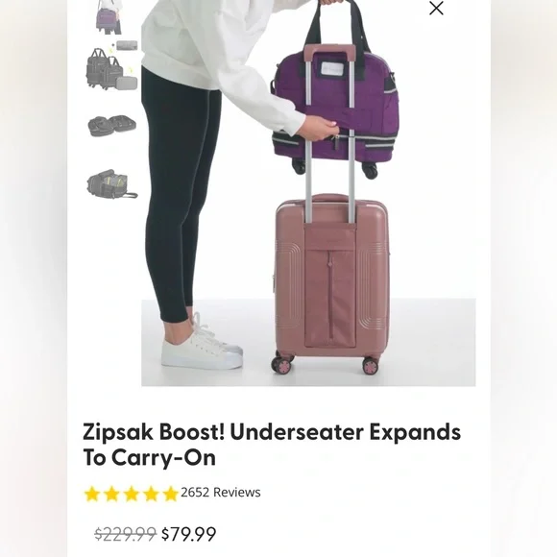Open the 2652 Reviews link
This screenshot has width=557, height=557.
click(221, 493)
